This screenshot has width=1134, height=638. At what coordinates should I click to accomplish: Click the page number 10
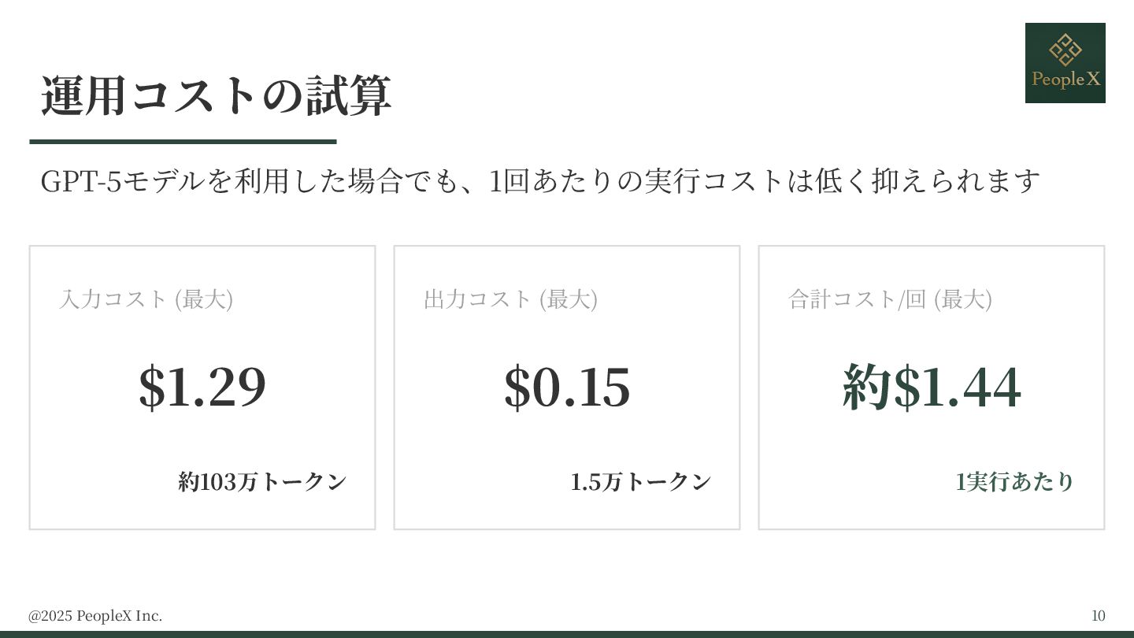click(x=1098, y=616)
